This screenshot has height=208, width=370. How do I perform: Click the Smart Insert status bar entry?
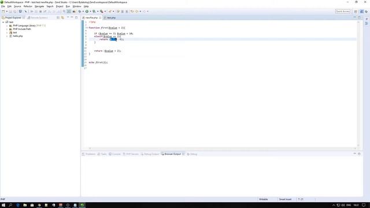coord(285,199)
